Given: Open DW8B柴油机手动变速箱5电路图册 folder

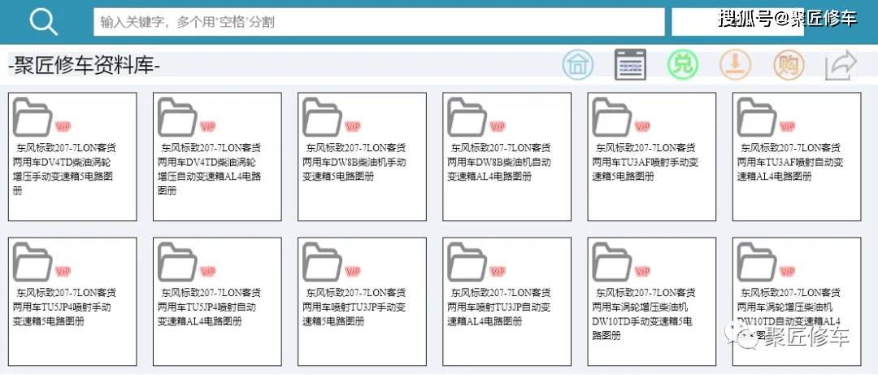Looking at the screenshot, I should pos(362,156).
